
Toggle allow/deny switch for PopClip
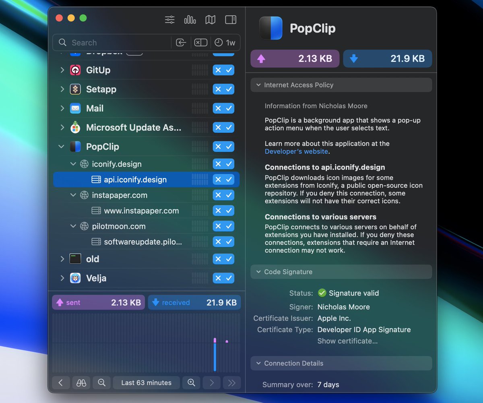(223, 147)
